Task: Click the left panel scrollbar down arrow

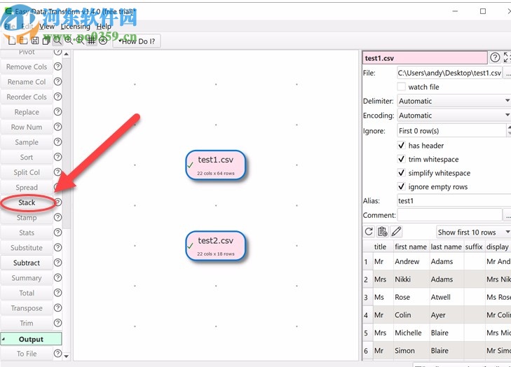Action: click(x=67, y=356)
